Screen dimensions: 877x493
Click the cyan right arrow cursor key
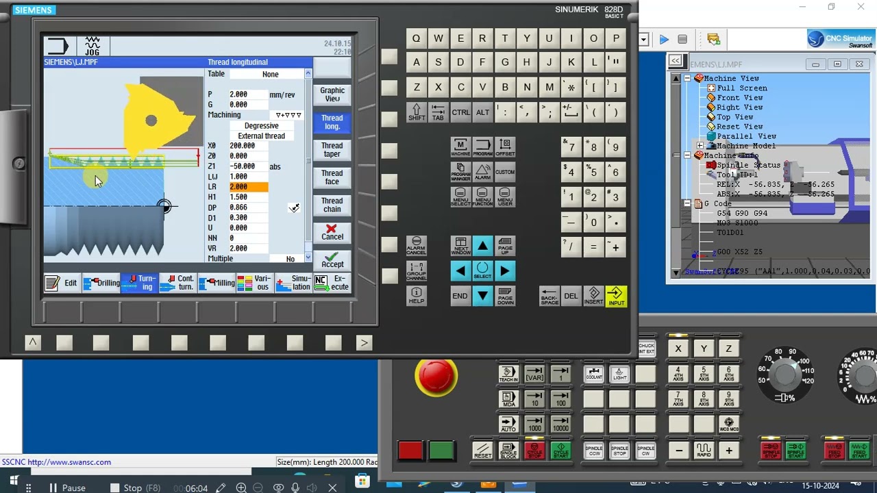505,271
